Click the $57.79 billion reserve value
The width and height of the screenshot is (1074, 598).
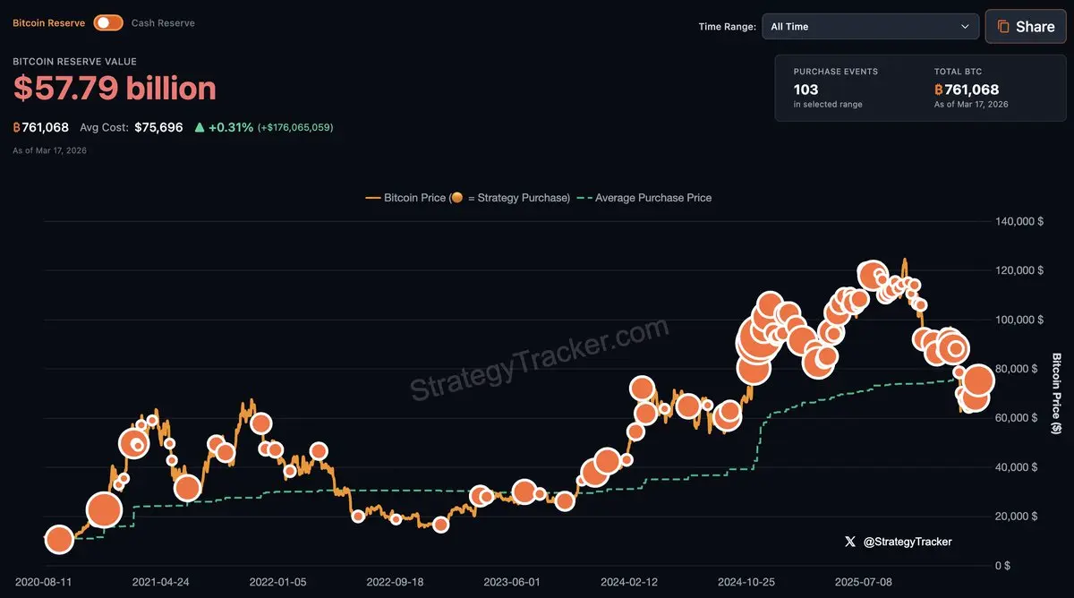click(115, 89)
